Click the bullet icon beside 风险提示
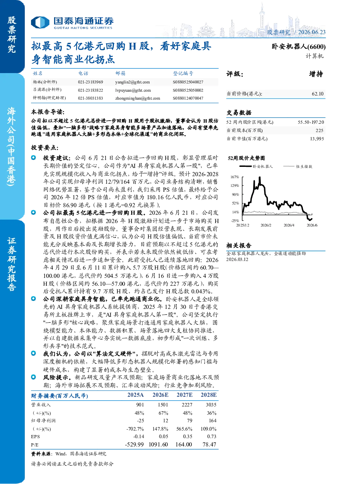This screenshot has height=484, width=342. tap(33, 377)
